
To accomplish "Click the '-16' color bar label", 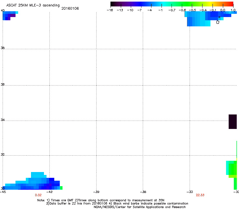I will point(110,10).
